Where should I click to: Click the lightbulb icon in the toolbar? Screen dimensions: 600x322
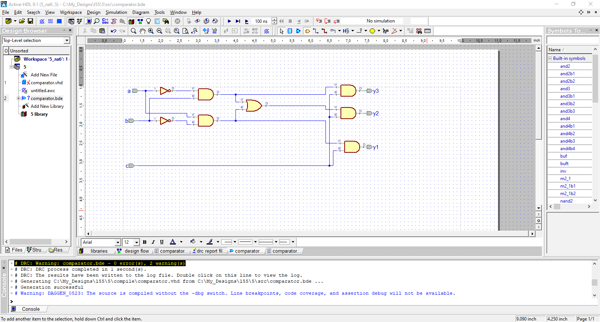click(x=148, y=21)
